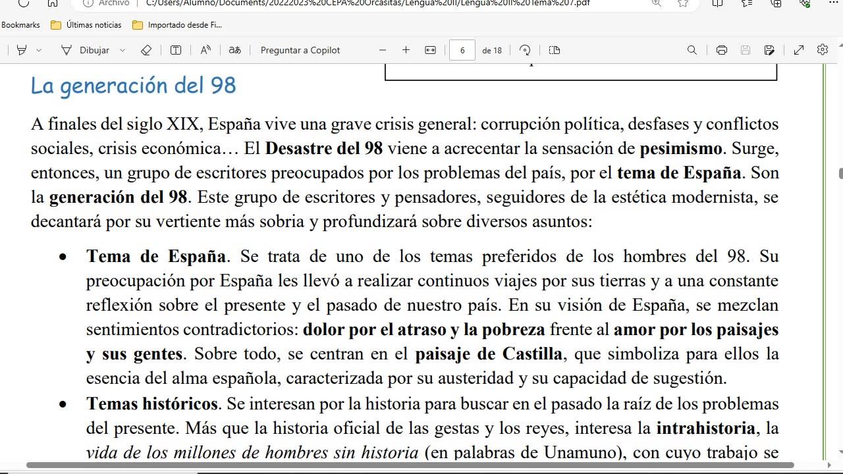This screenshot has width=843, height=474.
Task: Add this page to favorites star
Action: click(x=683, y=3)
